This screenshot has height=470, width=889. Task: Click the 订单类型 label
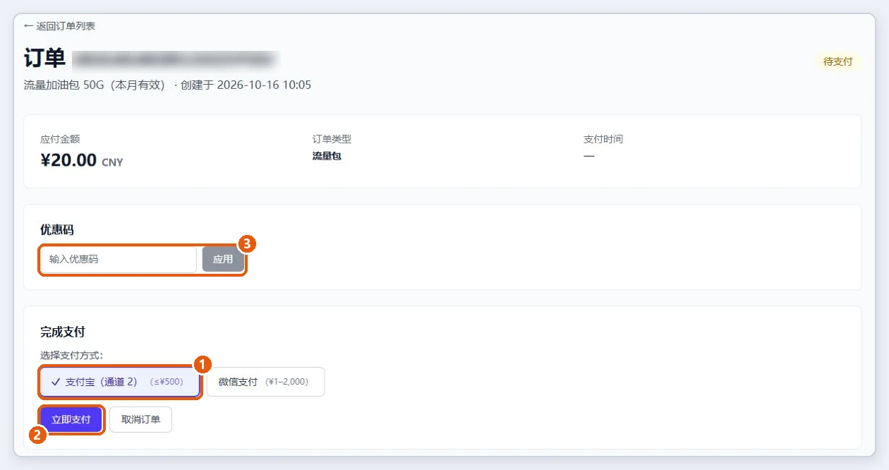click(x=332, y=139)
